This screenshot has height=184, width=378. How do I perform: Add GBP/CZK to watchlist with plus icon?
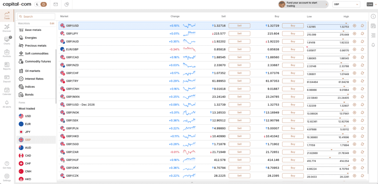pos(354,176)
